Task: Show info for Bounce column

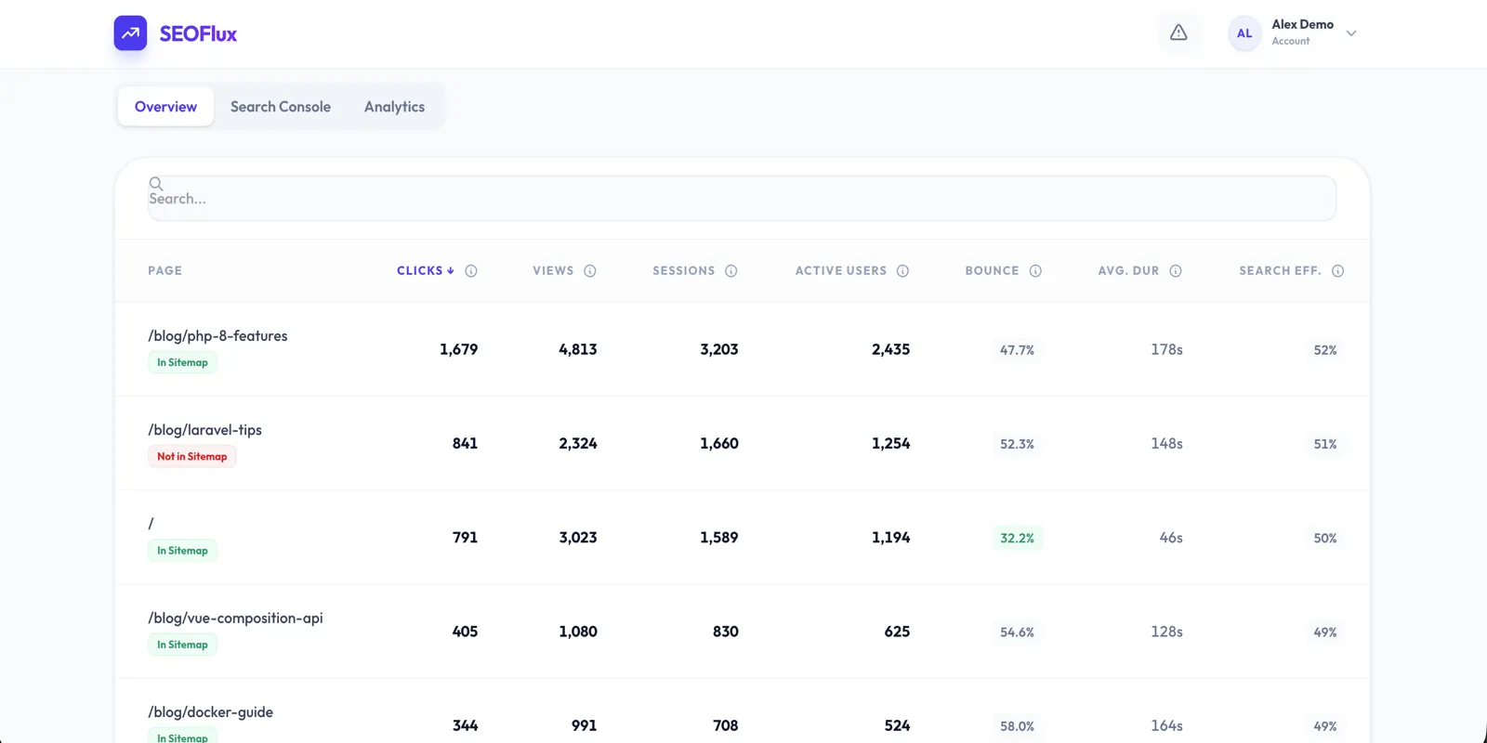Action: 1035,271
